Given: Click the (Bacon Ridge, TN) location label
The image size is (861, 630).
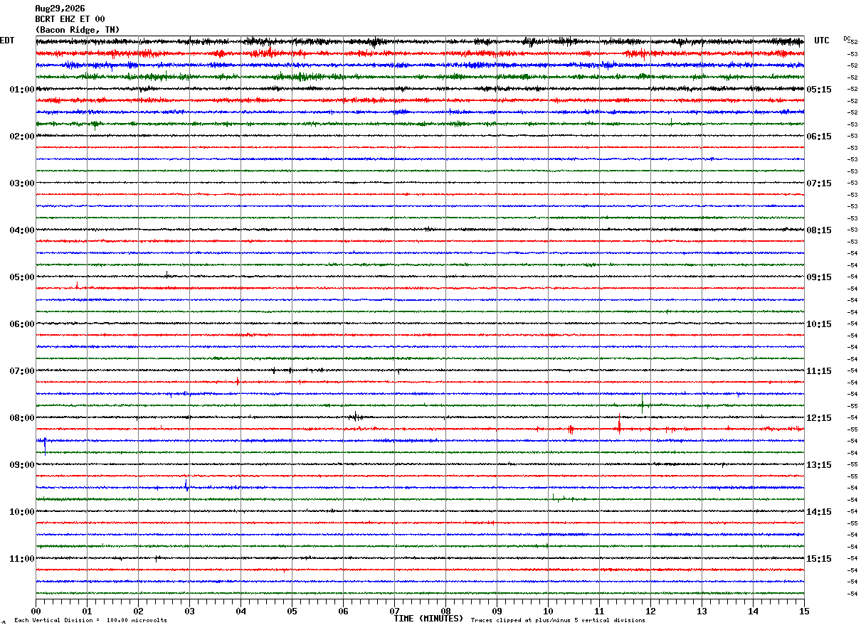Looking at the screenshot, I should click(x=78, y=30).
